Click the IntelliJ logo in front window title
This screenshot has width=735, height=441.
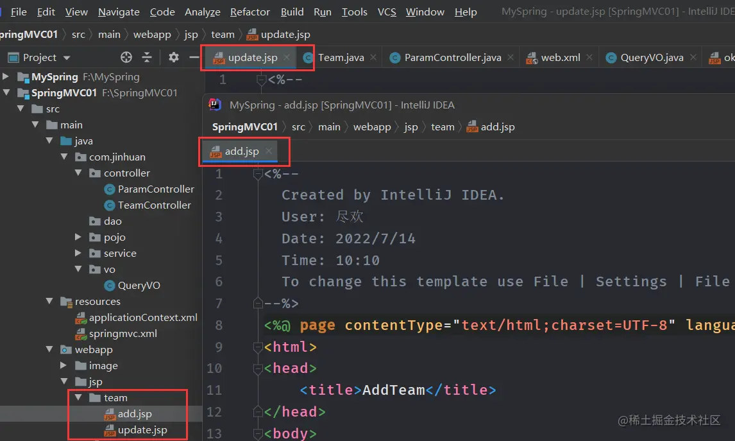pyautogui.click(x=215, y=104)
